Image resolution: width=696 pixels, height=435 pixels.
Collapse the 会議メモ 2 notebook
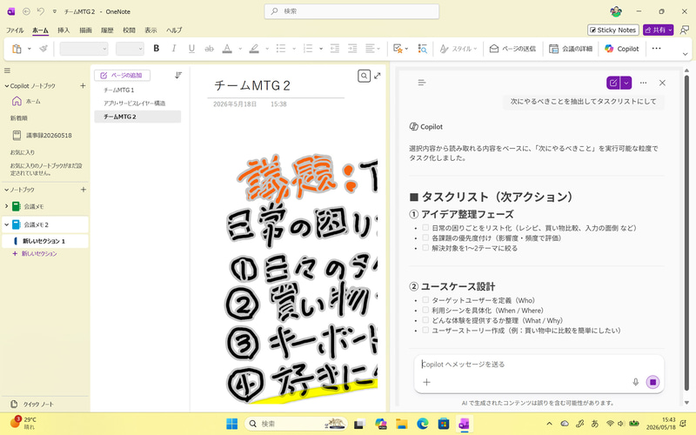(6, 224)
